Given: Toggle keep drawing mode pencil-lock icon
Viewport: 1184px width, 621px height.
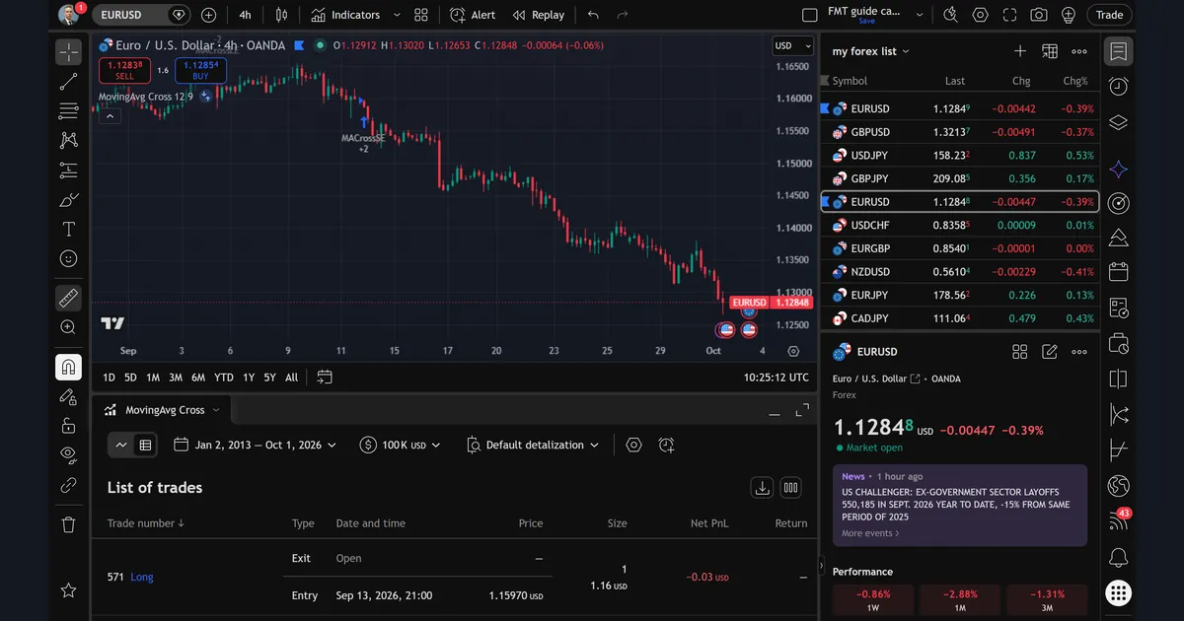Looking at the screenshot, I should click(x=68, y=396).
